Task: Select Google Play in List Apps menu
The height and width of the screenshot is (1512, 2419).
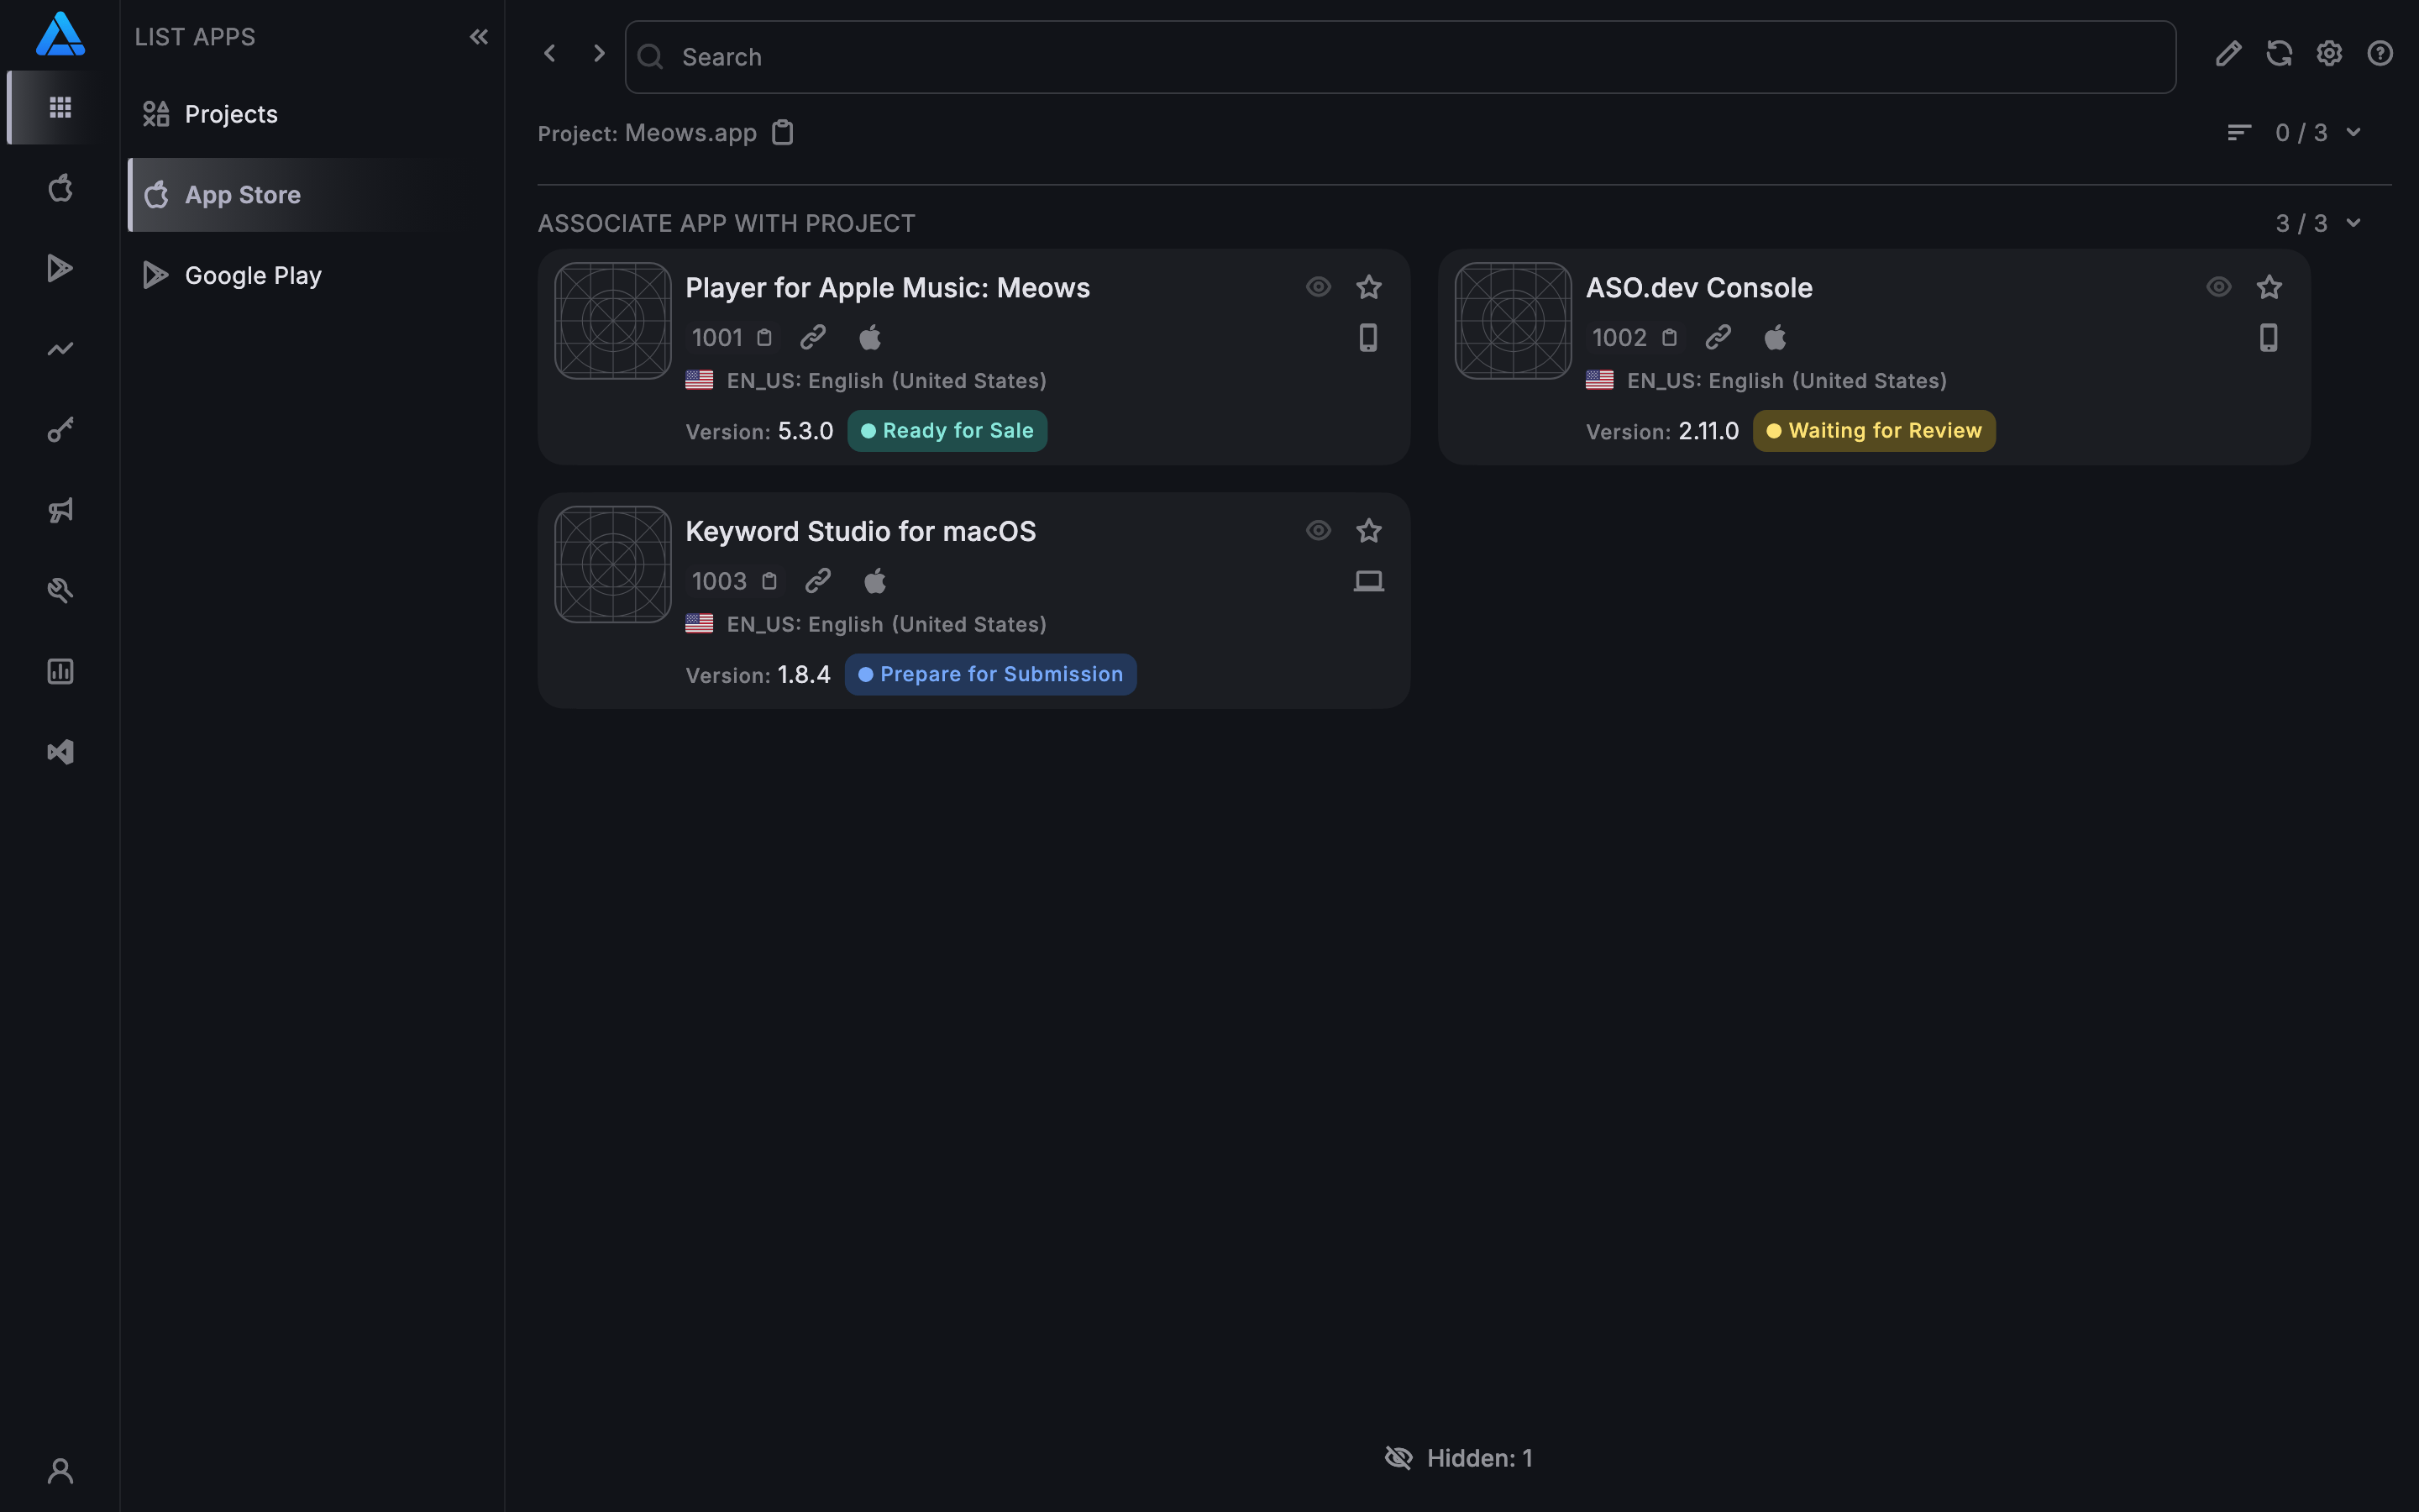Action: click(312, 275)
